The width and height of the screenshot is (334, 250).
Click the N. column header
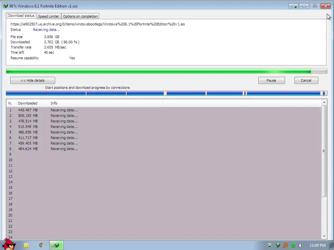[x=11, y=103]
